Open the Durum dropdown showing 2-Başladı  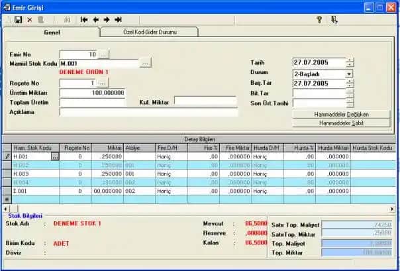click(349, 74)
